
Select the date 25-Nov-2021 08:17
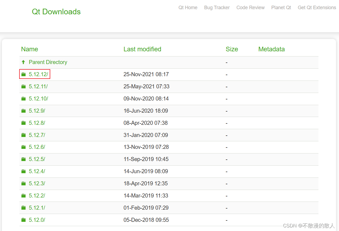146,74
